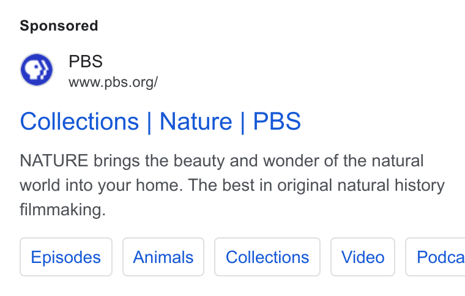Screen dimensions: 465x296
Task: Click the capitalized NATURE word in the description
Action: (54, 161)
